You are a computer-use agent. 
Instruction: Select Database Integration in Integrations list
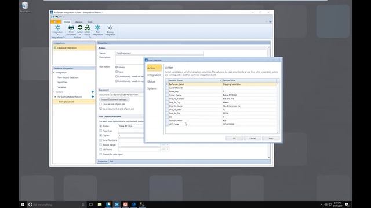pyautogui.click(x=74, y=48)
